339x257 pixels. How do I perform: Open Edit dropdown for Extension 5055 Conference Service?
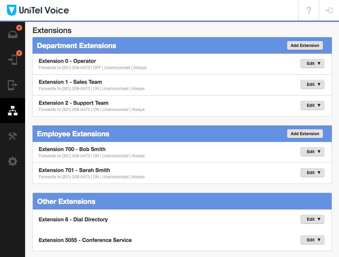[312, 240]
